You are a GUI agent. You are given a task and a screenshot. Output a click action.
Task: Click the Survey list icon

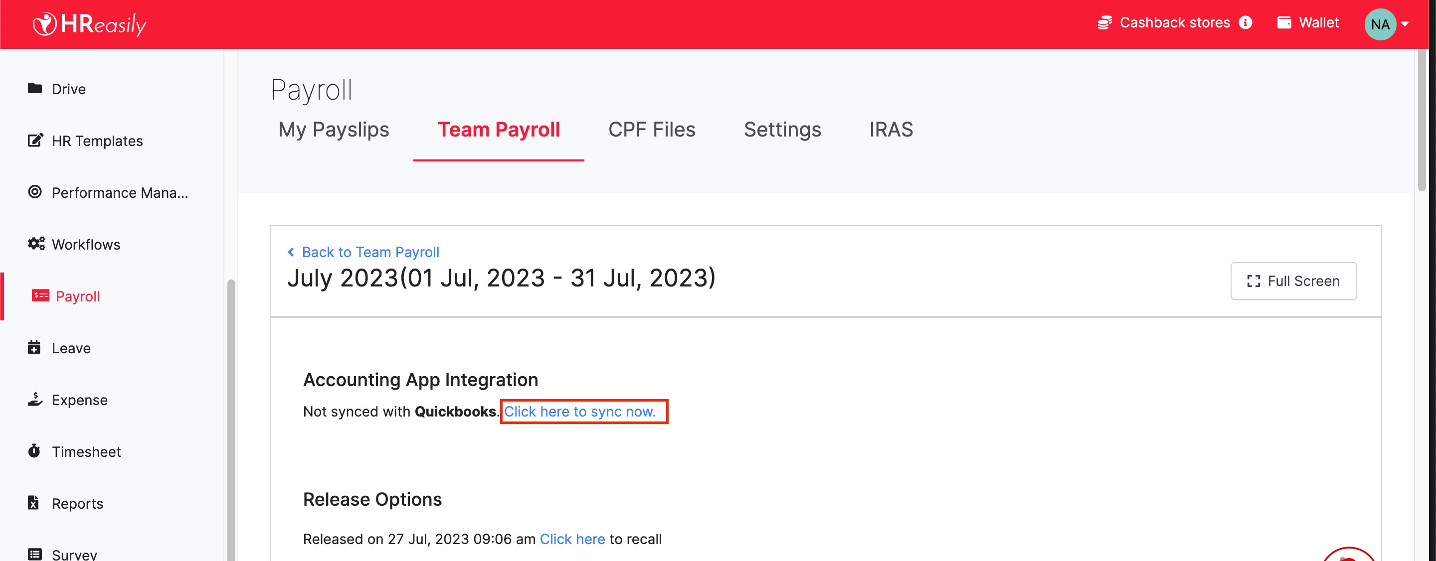(x=34, y=555)
